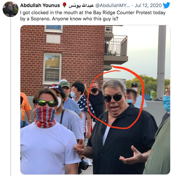Click the red hand-drawn circle in the photo
Viewport: 175px width, 177px height.
tap(116, 97)
